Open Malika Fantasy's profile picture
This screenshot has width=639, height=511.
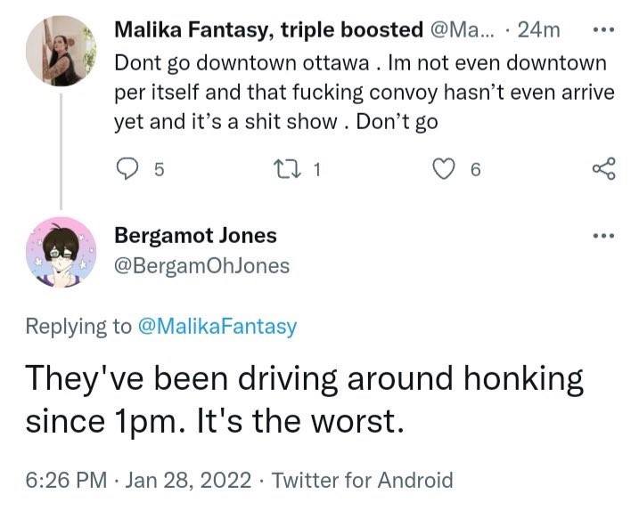point(61,52)
